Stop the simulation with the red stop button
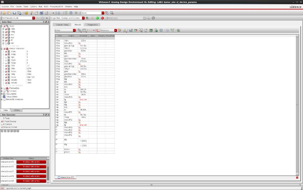This screenshot has width=303, height=190. [x=102, y=18]
